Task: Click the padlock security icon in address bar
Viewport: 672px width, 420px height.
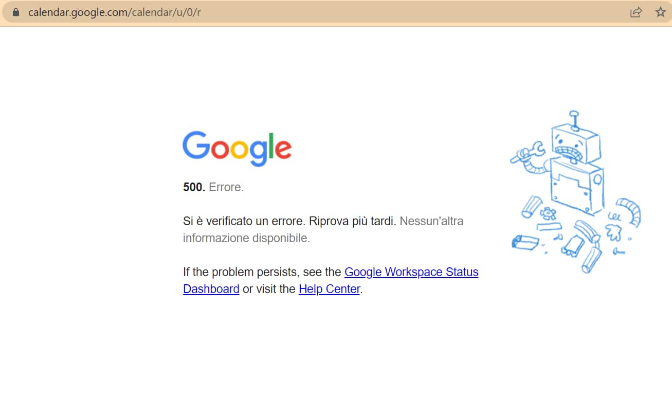Action: point(16,11)
